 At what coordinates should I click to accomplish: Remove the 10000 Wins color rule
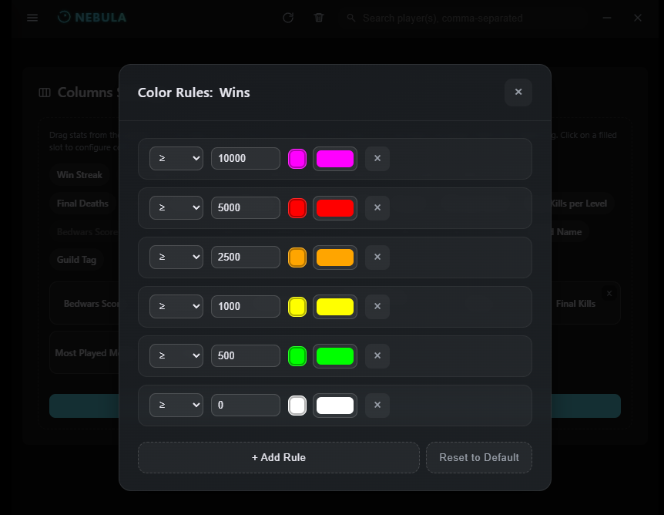click(x=377, y=158)
